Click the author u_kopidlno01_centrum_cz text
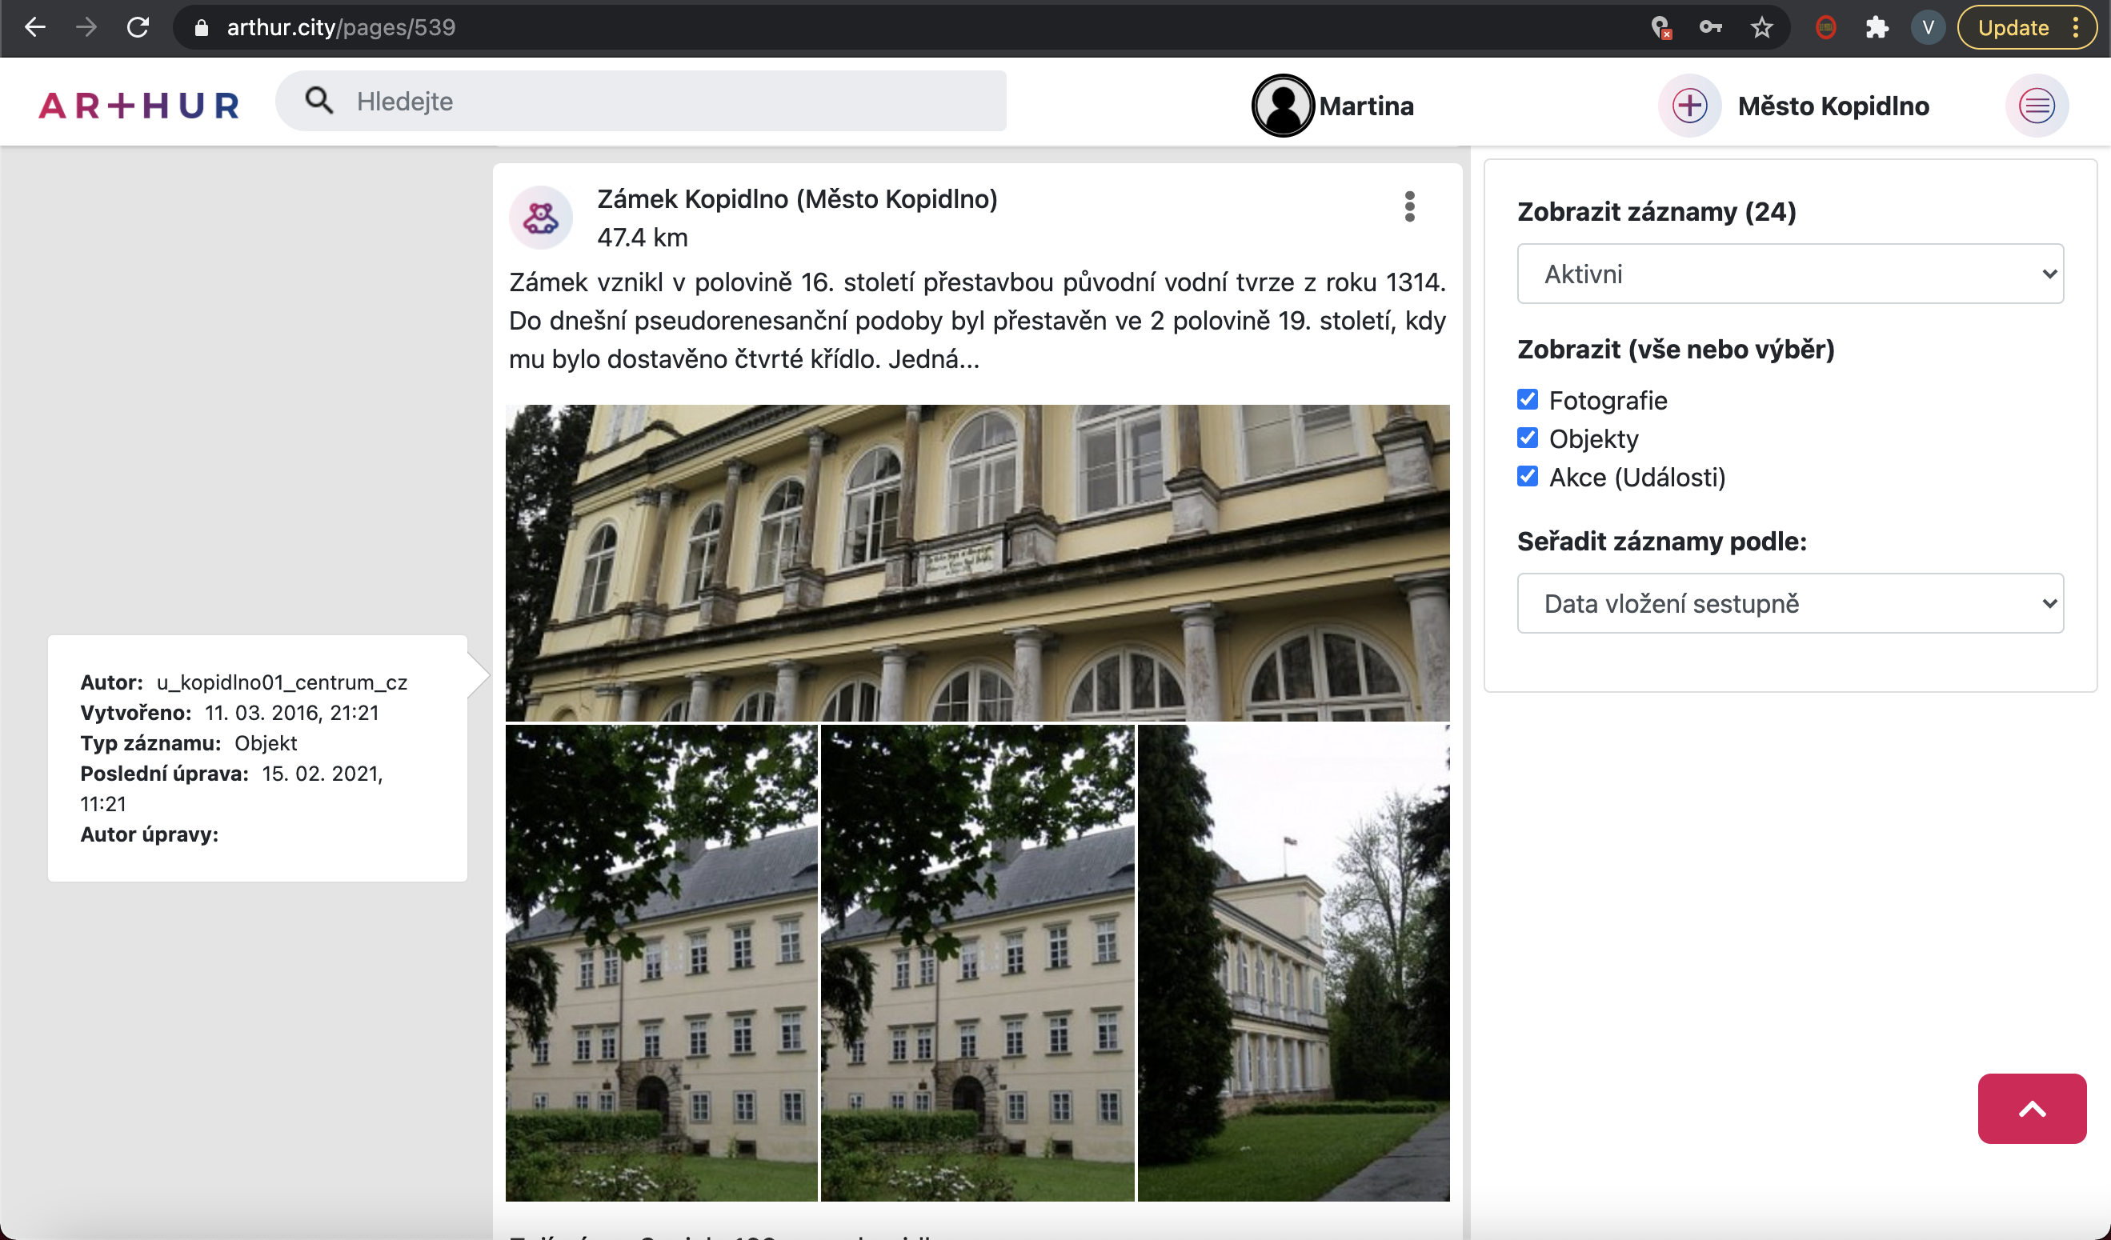The image size is (2111, 1240). point(282,682)
